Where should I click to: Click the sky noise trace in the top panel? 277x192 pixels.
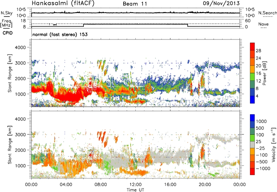click(135, 13)
